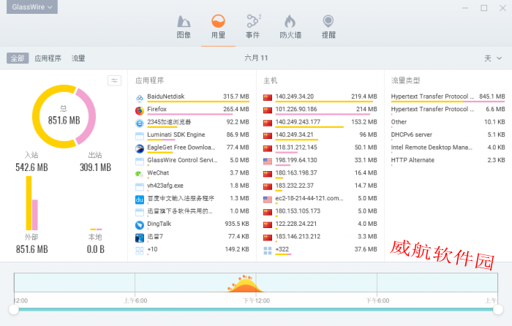Select host 180.163.198.37 row
The width and height of the screenshot is (512, 326).
[x=320, y=174]
